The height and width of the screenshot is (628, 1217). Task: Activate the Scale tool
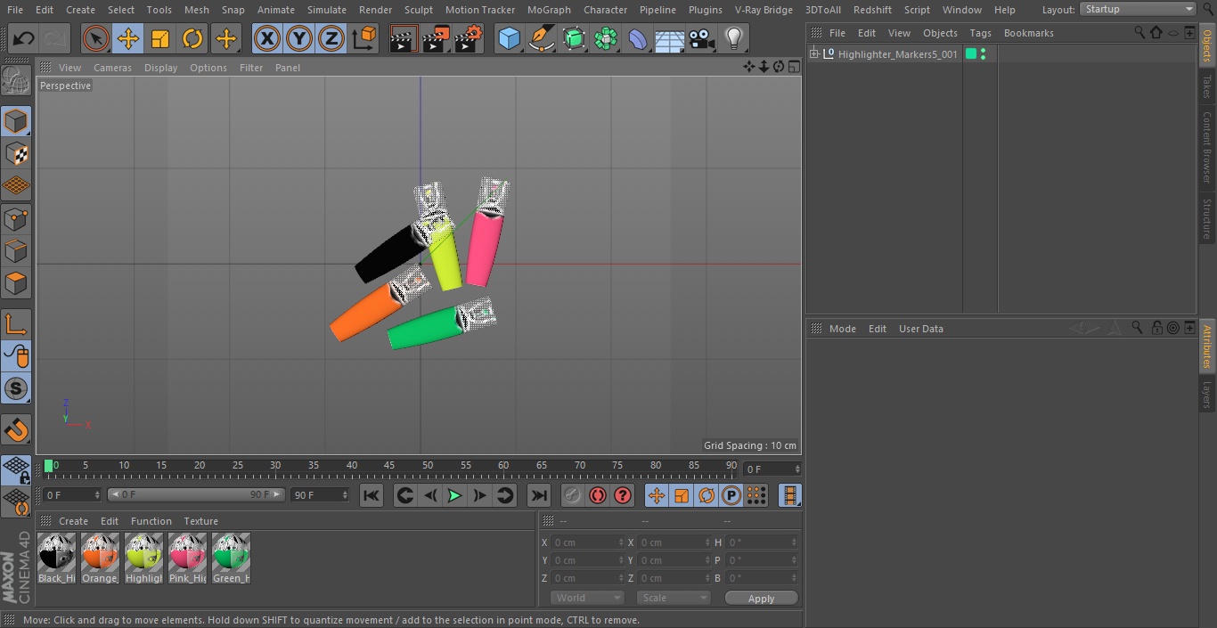click(160, 38)
